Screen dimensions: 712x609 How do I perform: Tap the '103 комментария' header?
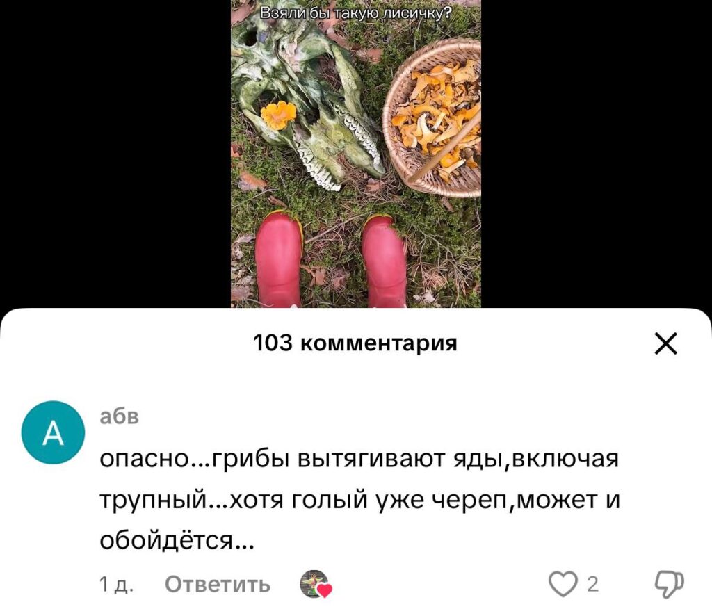point(355,343)
